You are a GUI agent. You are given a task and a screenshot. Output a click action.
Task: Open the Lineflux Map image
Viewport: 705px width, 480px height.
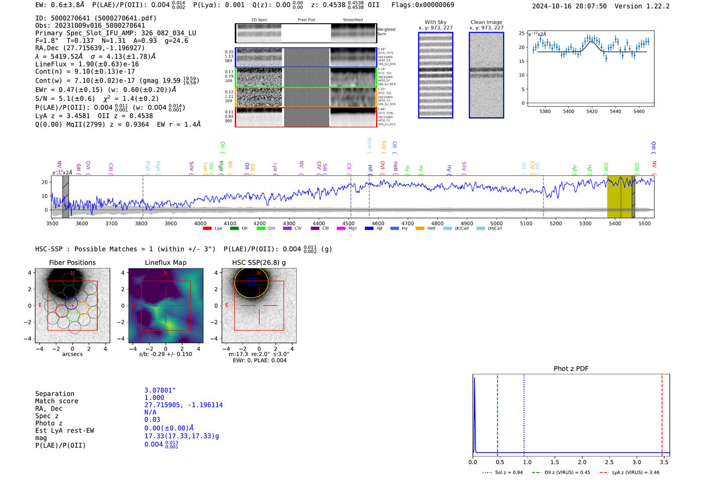[166, 306]
